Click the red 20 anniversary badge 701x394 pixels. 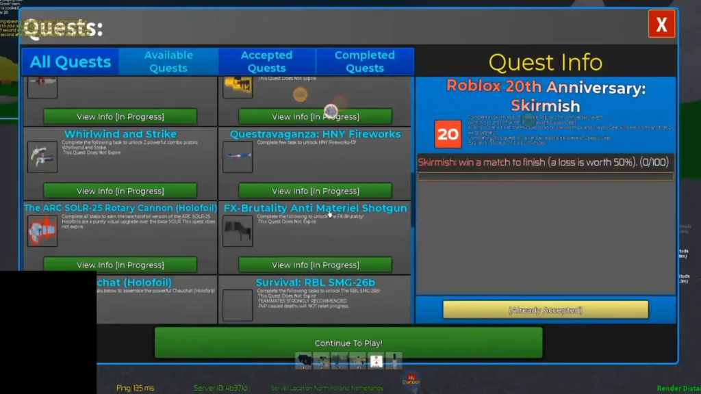(448, 134)
